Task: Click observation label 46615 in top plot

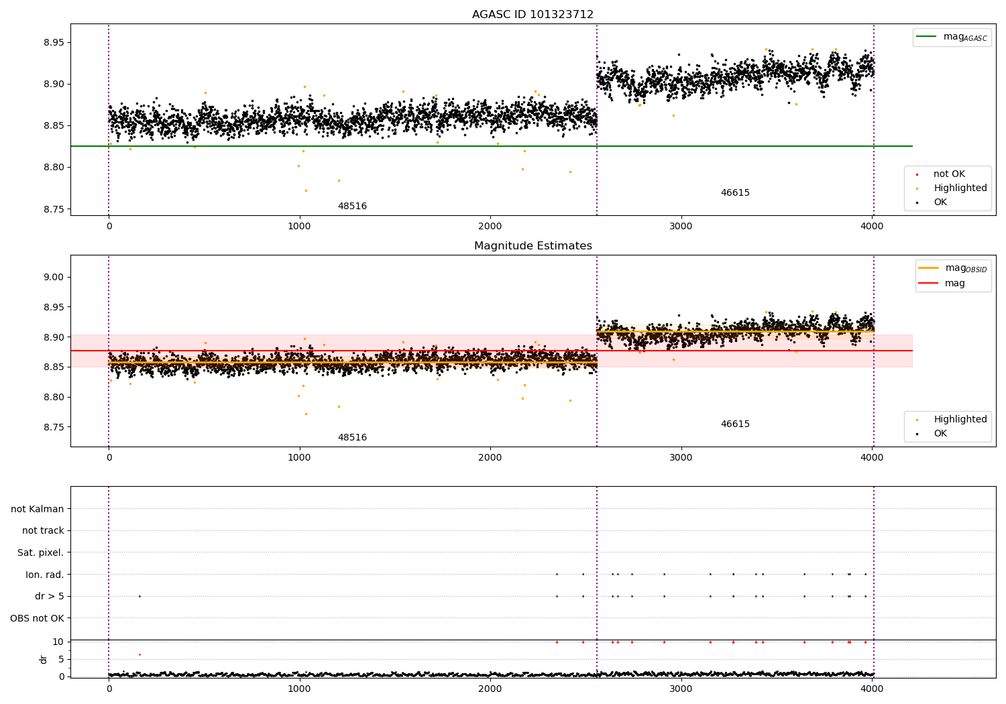Action: (x=735, y=193)
